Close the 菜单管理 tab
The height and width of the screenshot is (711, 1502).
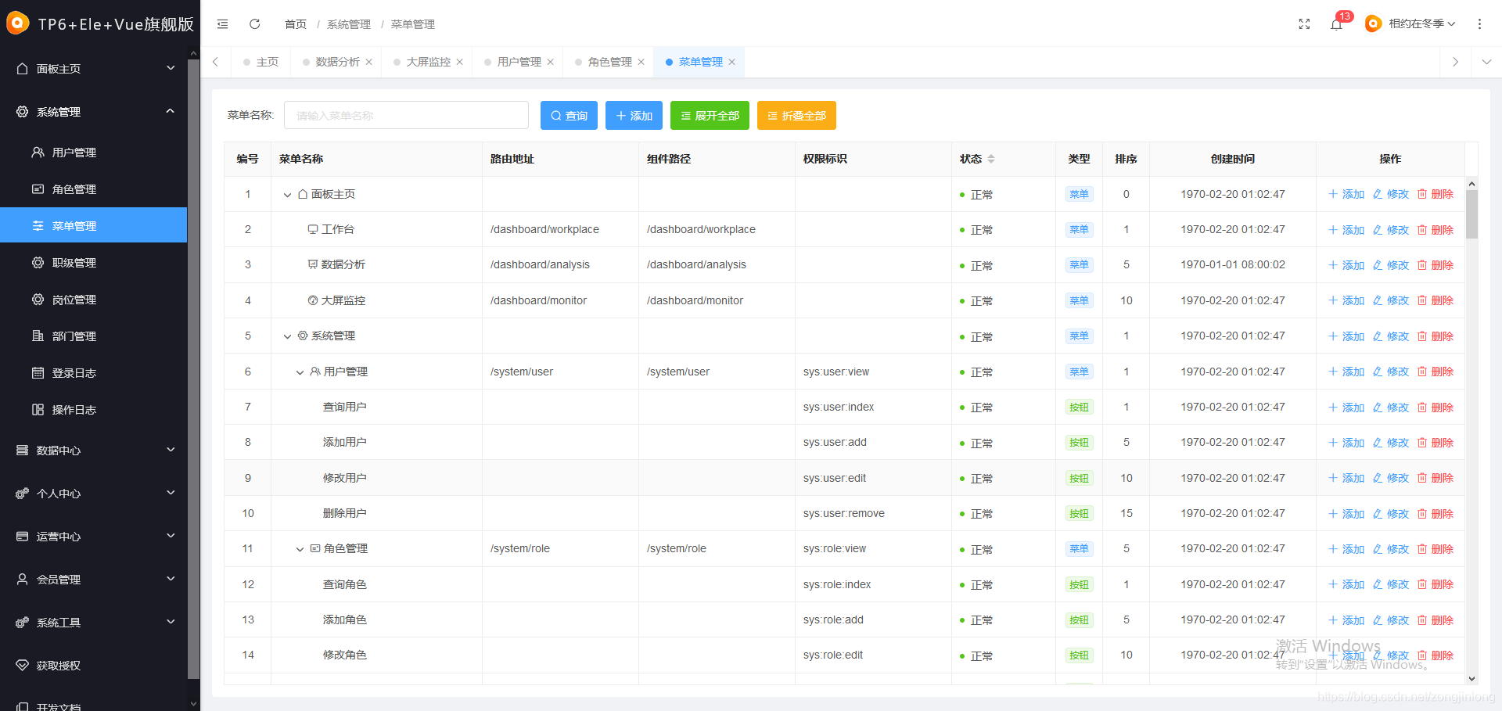tap(732, 63)
